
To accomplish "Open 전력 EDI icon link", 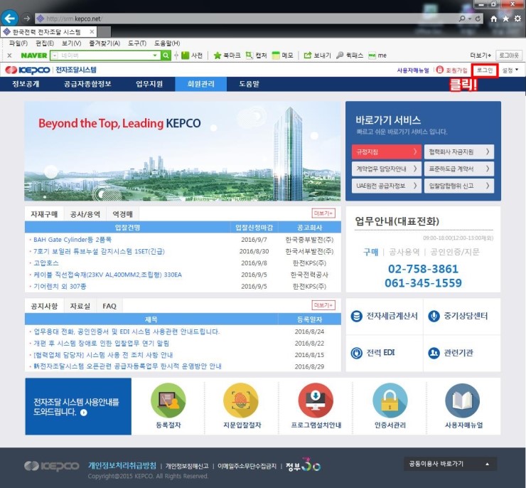I will tap(357, 353).
